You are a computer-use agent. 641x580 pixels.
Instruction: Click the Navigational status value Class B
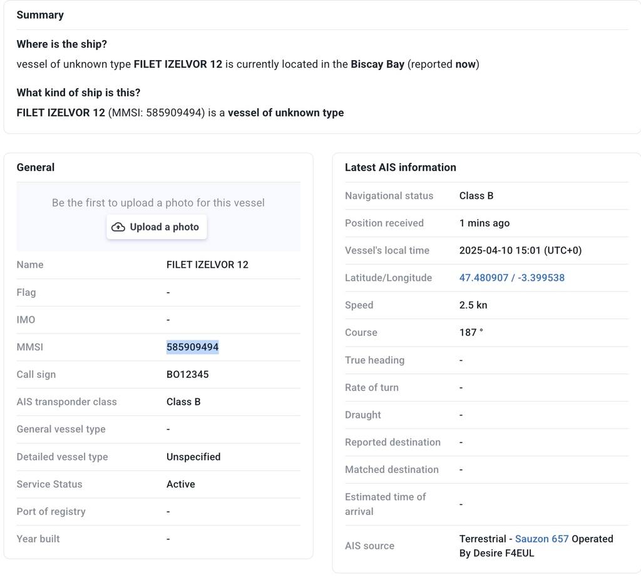(x=476, y=195)
